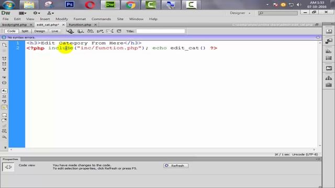Open the Site menu
335x188 pixels.
tap(120, 19)
